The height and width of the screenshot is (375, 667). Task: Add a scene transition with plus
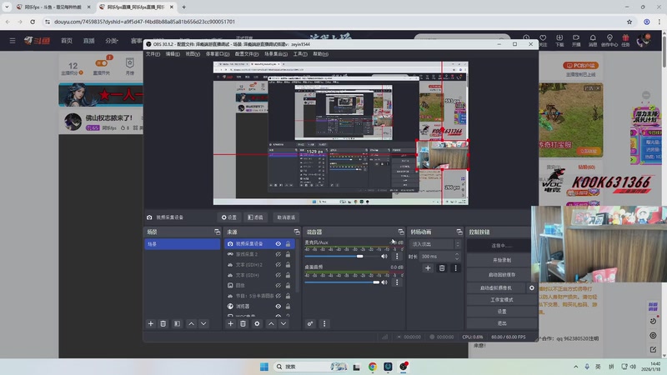click(428, 267)
